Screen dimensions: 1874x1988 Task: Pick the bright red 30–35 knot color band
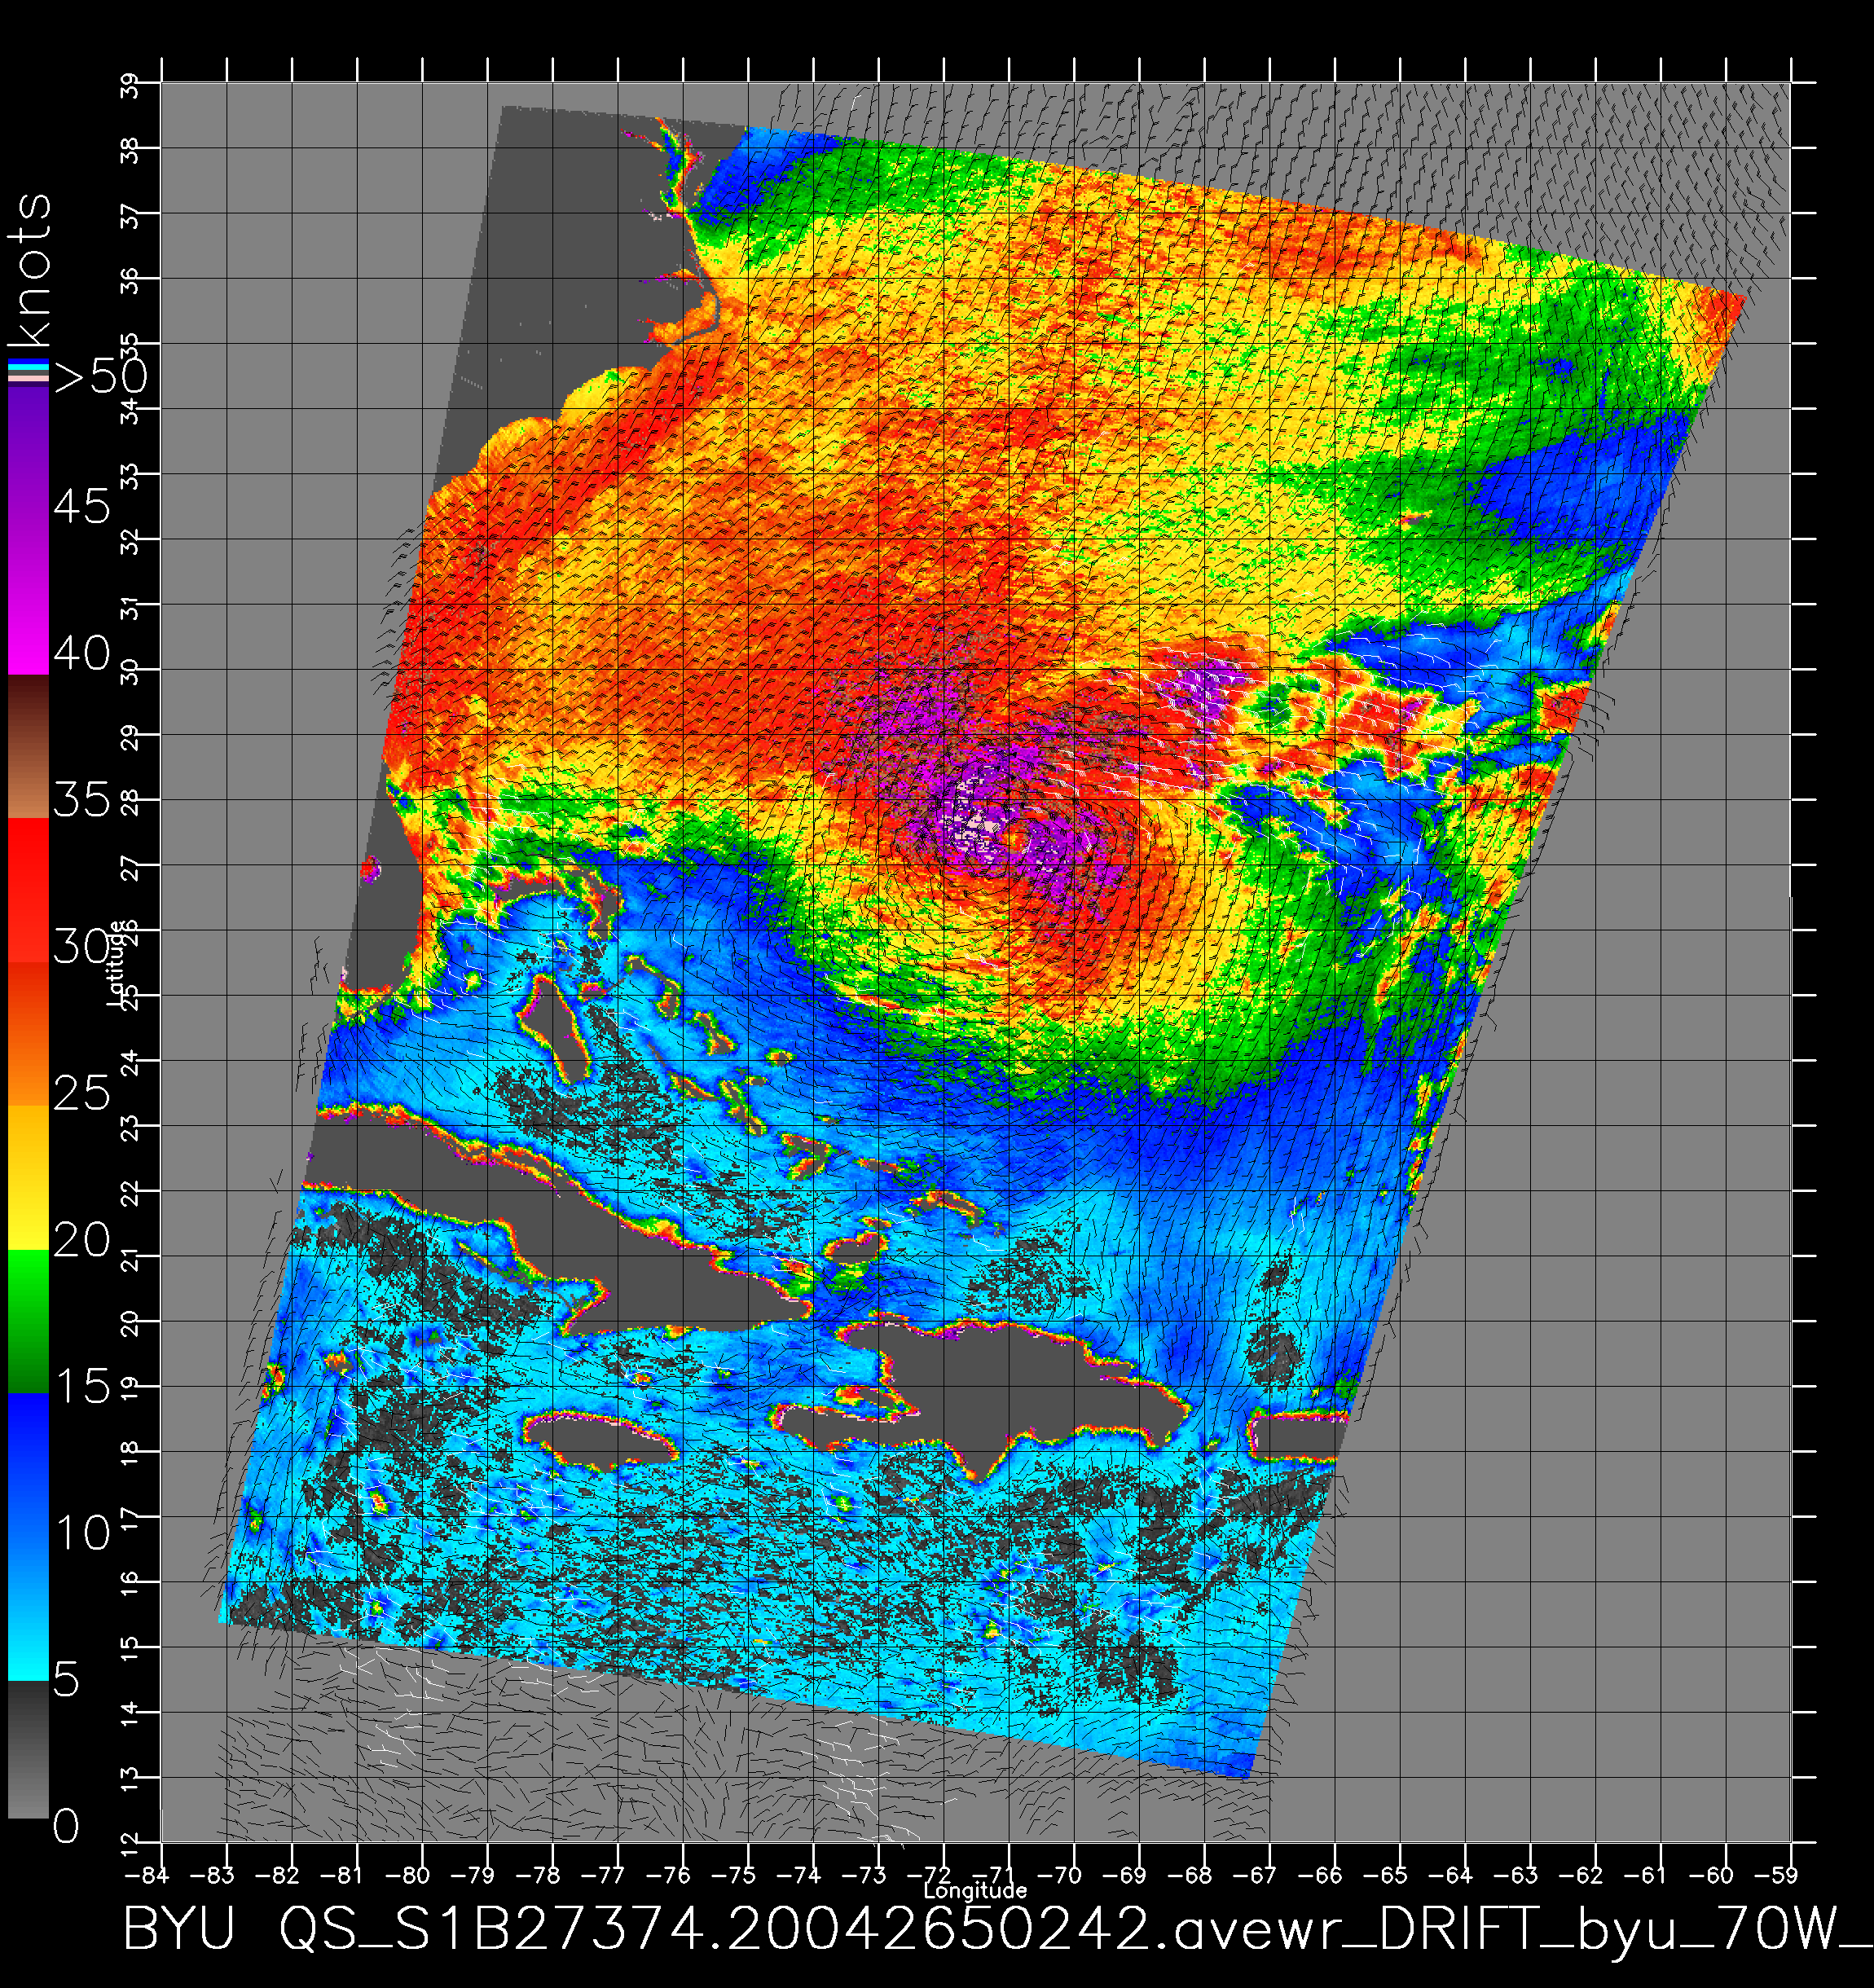click(28, 891)
